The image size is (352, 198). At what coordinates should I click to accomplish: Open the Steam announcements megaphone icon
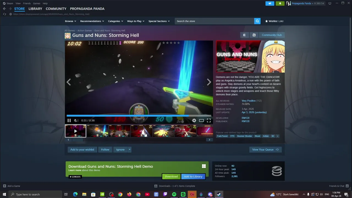point(270,3)
